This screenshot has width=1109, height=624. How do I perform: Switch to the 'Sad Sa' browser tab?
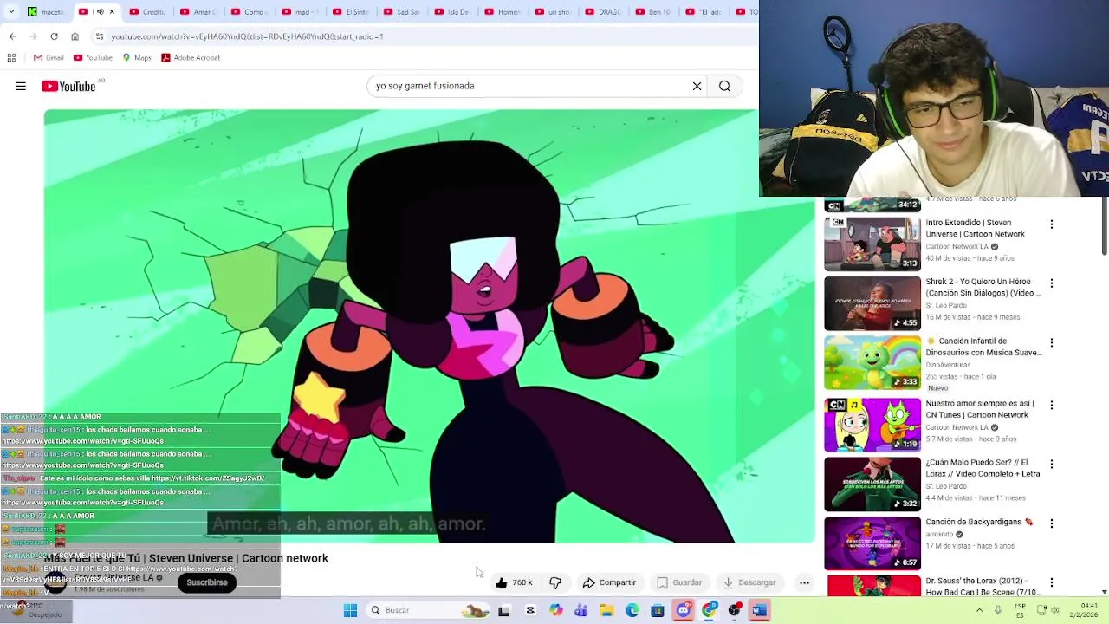[x=402, y=11]
